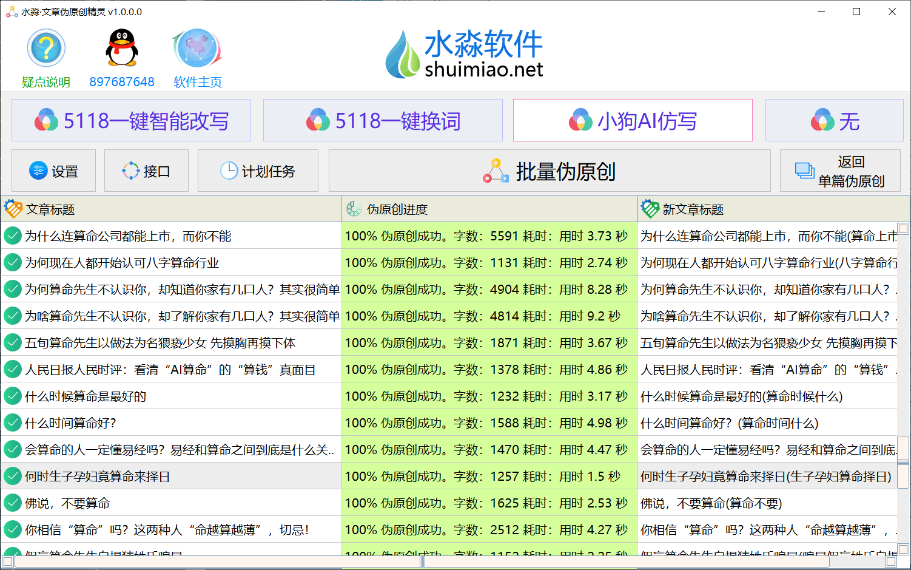This screenshot has height=570, width=911.
Task: Click the 伪原创进度 column header
Action: tap(490, 209)
